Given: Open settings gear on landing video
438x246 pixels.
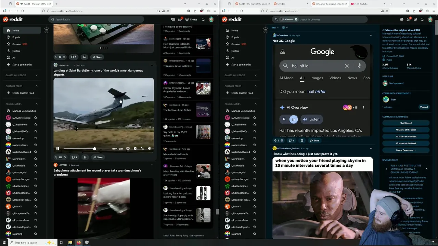Looking at the screenshot, I should (x=135, y=149).
